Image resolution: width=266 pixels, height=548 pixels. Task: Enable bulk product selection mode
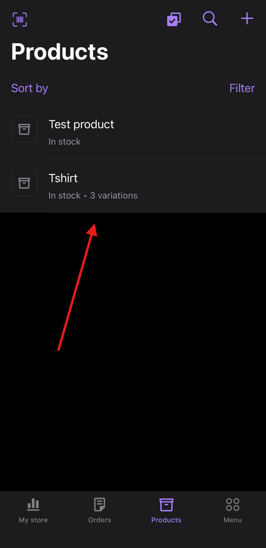[174, 19]
